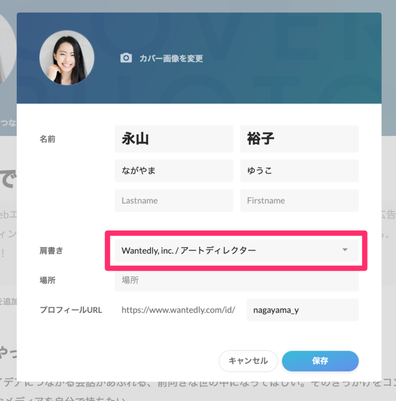The image size is (396, 401).
Task: Click the https://www.wantedly.com/id/ URL text
Action: tap(178, 310)
